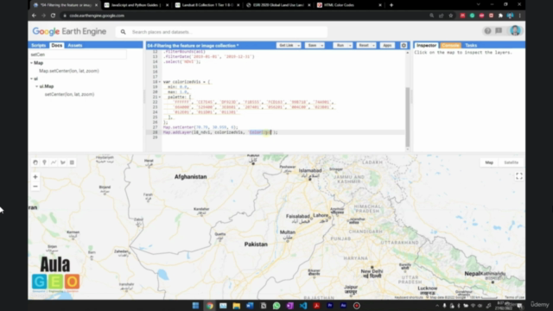Go back in Chrome history
The width and height of the screenshot is (553, 311).
[x=34, y=16]
